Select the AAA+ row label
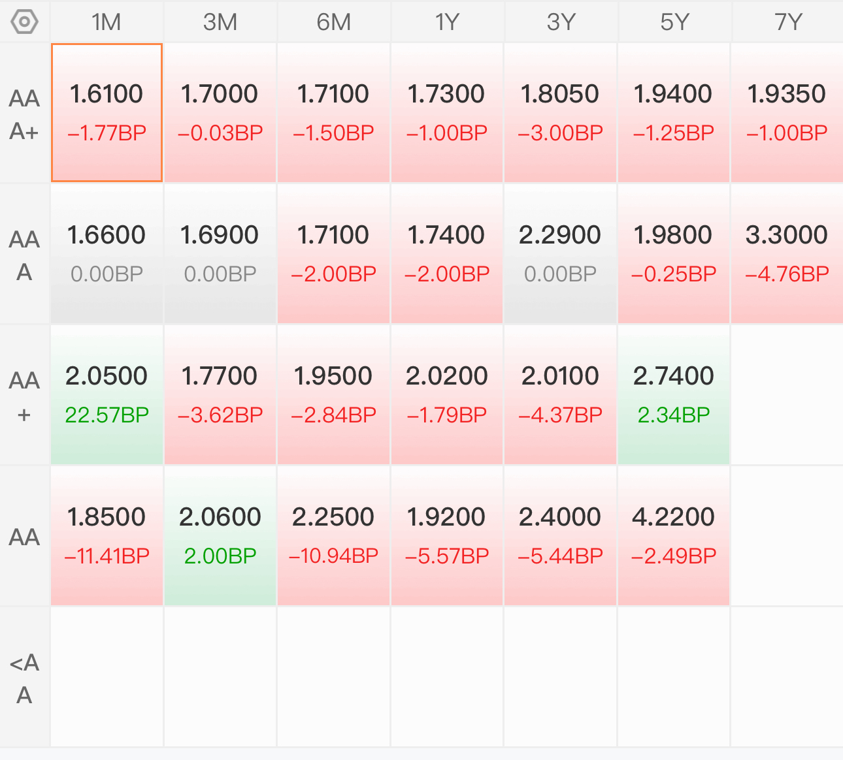Viewport: 843px width, 760px height. tap(25, 114)
